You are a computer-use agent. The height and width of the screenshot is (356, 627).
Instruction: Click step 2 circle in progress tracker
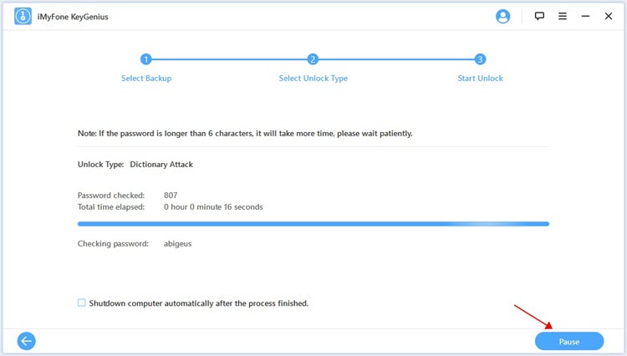tap(313, 59)
